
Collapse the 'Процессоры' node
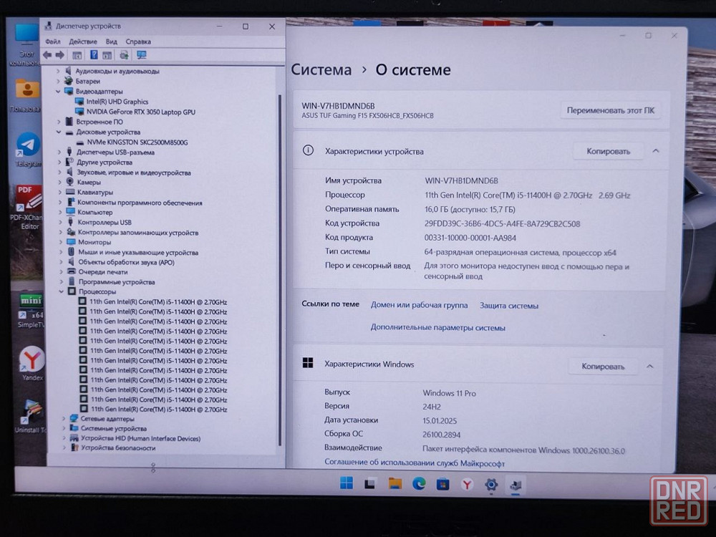click(x=61, y=291)
